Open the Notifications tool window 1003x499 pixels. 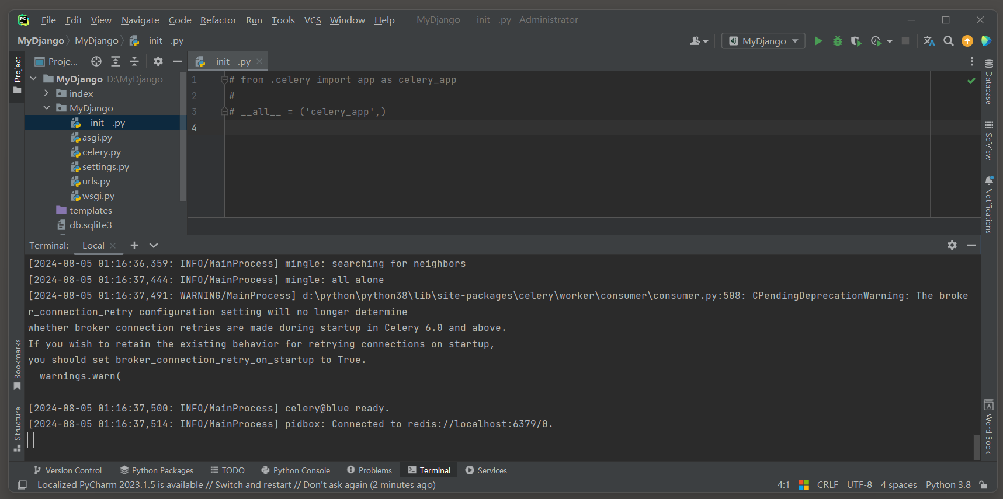(988, 205)
